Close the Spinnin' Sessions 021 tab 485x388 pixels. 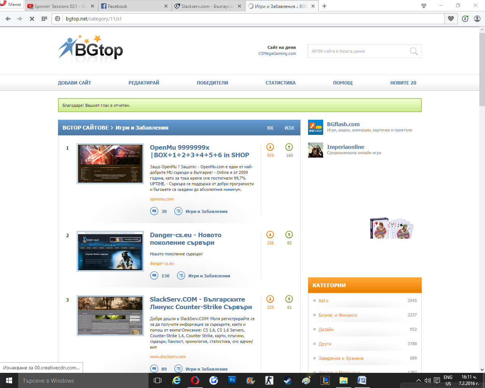tap(92, 6)
